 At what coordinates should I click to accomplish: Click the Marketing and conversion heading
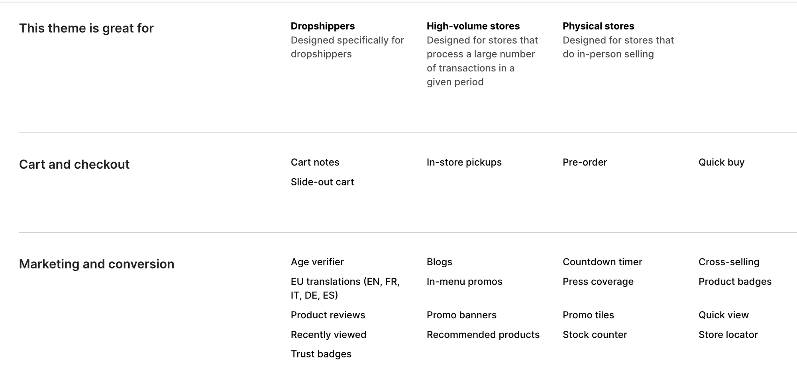[x=96, y=264]
